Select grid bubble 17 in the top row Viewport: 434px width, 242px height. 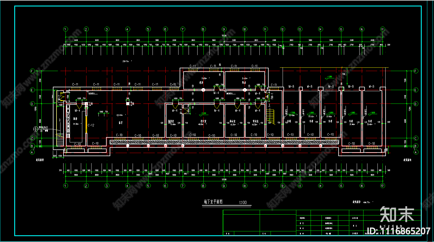tap(383, 29)
